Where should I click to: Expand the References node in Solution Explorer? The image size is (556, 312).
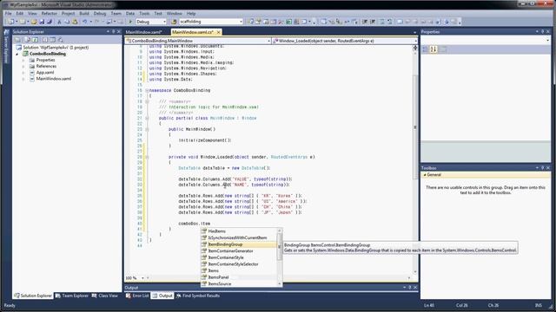point(23,66)
